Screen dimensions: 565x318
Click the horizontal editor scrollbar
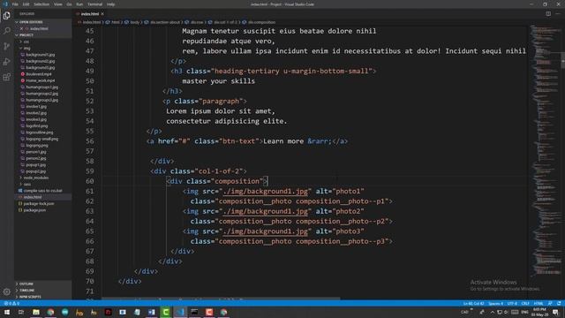(221, 299)
